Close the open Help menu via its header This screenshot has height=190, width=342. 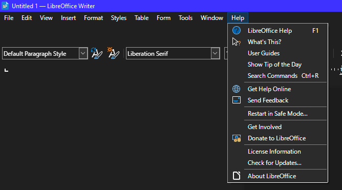(x=238, y=18)
